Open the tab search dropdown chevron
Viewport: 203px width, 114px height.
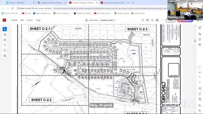[x=3, y=3]
